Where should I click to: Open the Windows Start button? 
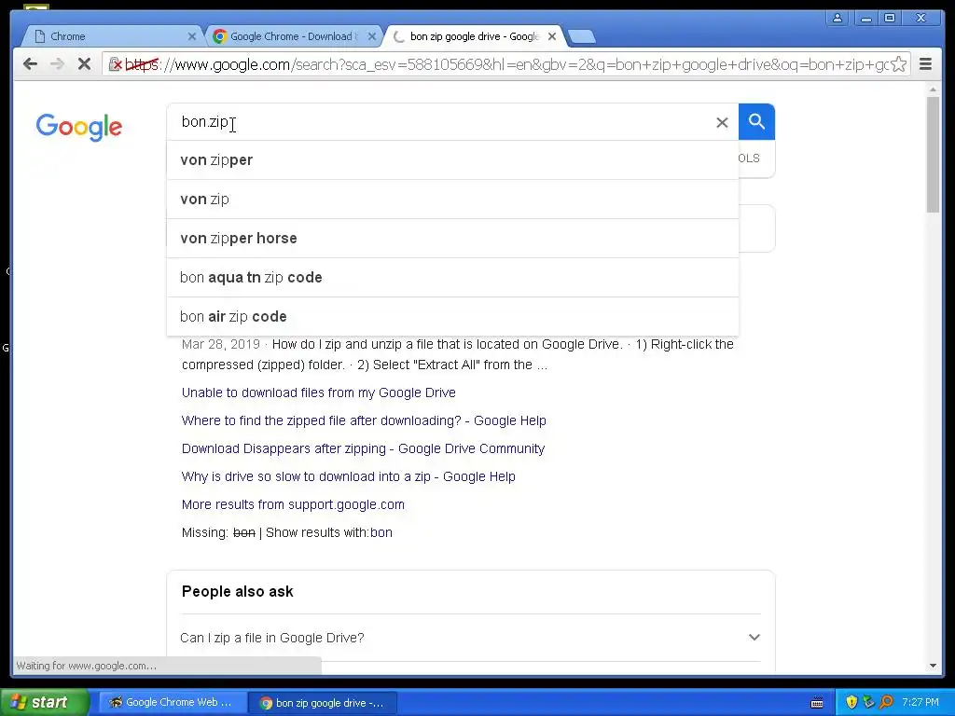point(45,702)
